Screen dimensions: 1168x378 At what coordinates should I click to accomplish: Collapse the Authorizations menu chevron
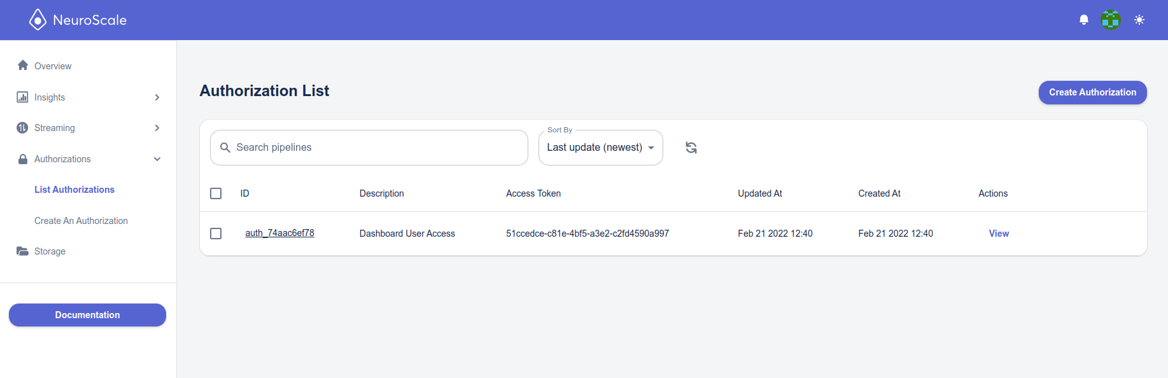point(157,159)
